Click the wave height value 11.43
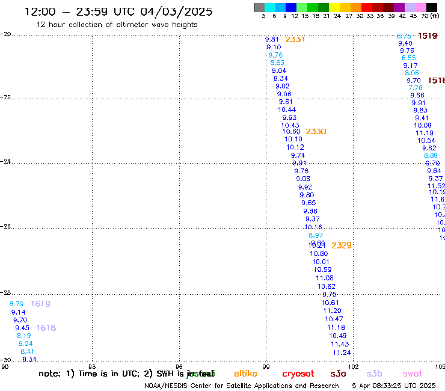This screenshot has width=445, height=391. click(340, 345)
